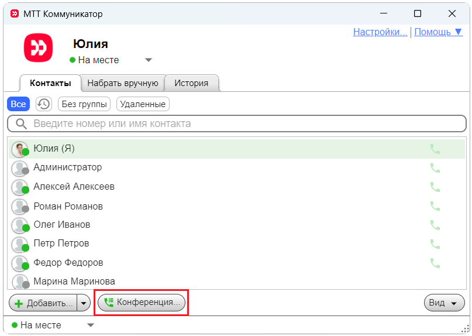This screenshot has height=336, width=472.
Task: Open the Вид dropdown menu
Action: (444, 303)
